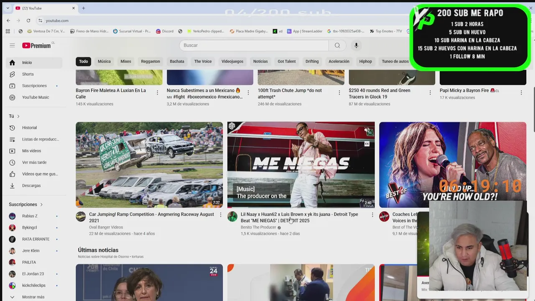The width and height of the screenshot is (535, 301).
Task: Open the YouTube guide hamburger menu
Action: [12, 46]
